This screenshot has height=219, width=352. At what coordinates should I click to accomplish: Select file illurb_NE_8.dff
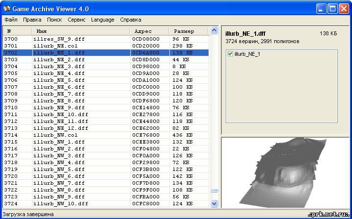(59, 100)
